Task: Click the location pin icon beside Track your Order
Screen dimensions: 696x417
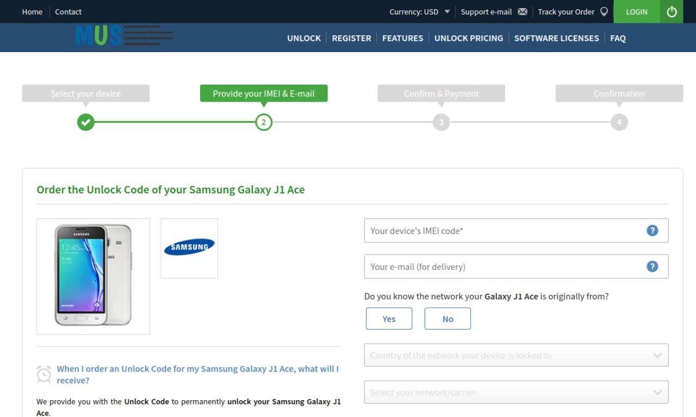Action: pyautogui.click(x=604, y=11)
